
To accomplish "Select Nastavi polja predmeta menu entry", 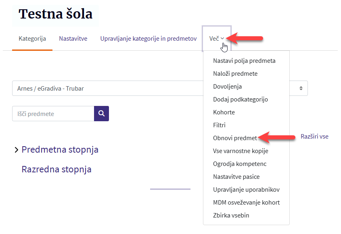I will point(244,61).
